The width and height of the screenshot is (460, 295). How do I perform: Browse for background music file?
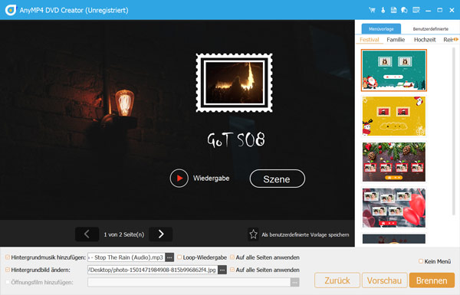[x=169, y=257]
